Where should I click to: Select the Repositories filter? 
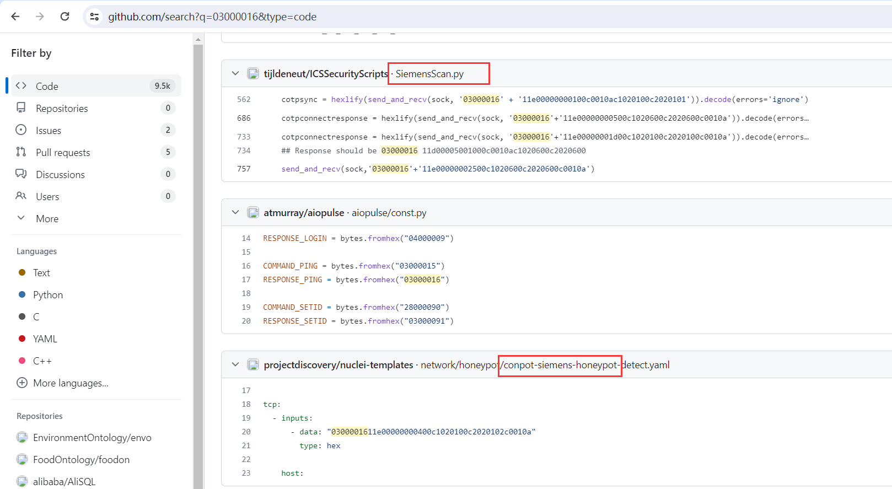point(96,108)
